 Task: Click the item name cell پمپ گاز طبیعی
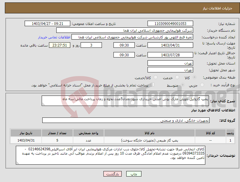click(149, 140)
